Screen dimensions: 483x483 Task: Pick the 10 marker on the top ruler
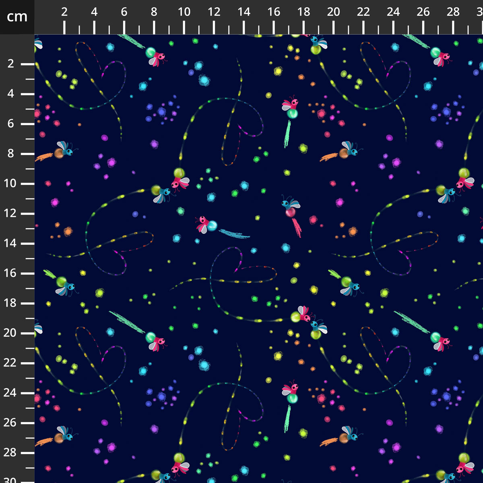point(184,12)
